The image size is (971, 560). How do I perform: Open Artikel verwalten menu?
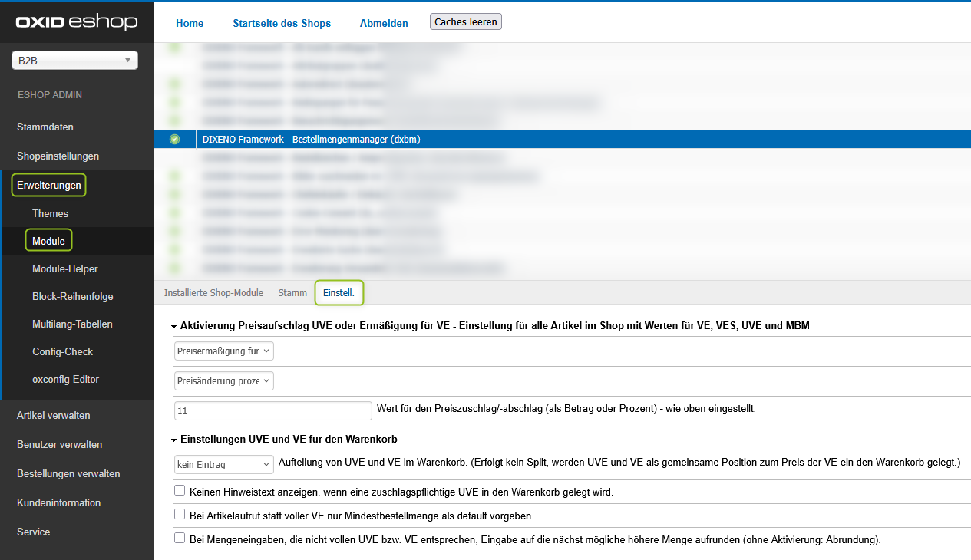pos(54,415)
